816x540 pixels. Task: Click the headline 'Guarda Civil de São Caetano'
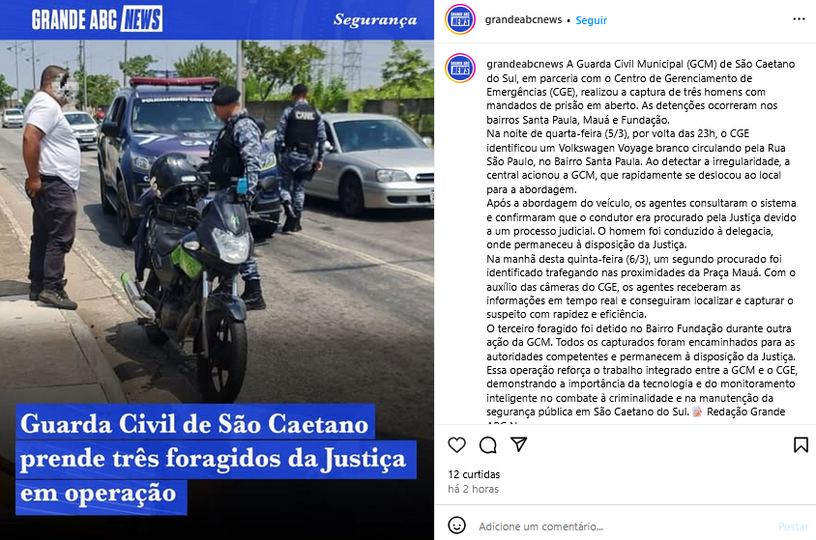194,423
